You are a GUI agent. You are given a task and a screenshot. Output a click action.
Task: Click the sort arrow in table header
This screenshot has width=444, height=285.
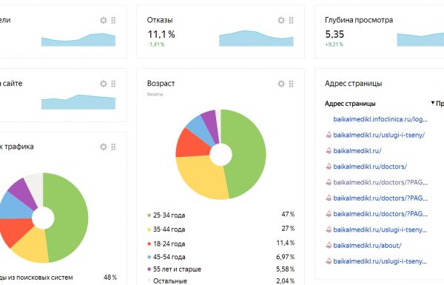(433, 103)
